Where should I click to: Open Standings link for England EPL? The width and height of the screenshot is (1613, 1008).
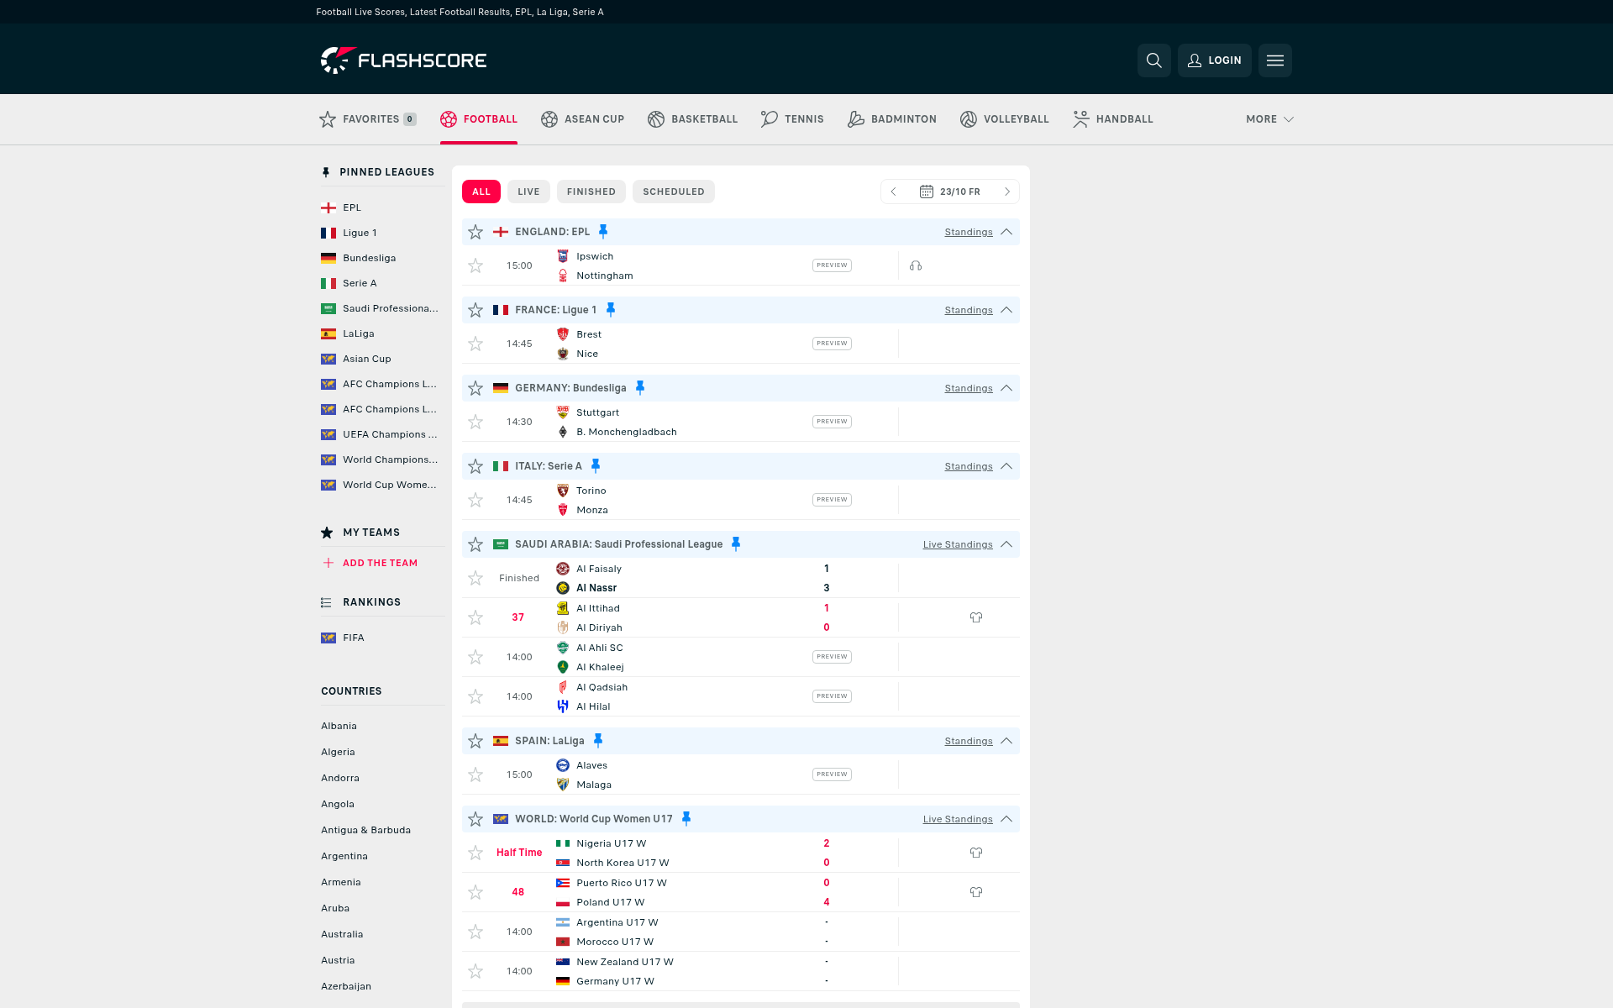[x=969, y=232]
